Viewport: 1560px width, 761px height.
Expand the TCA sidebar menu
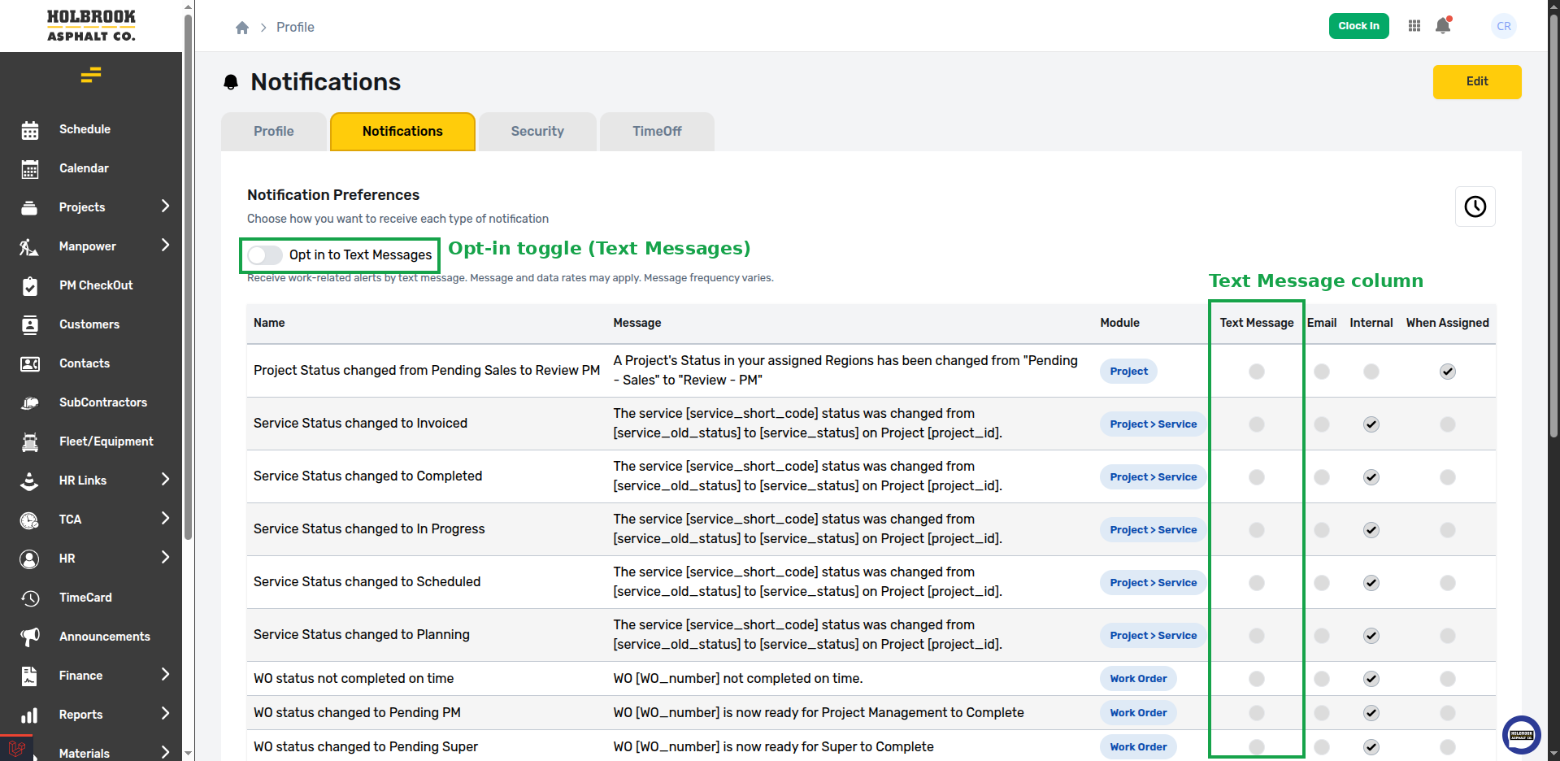166,519
